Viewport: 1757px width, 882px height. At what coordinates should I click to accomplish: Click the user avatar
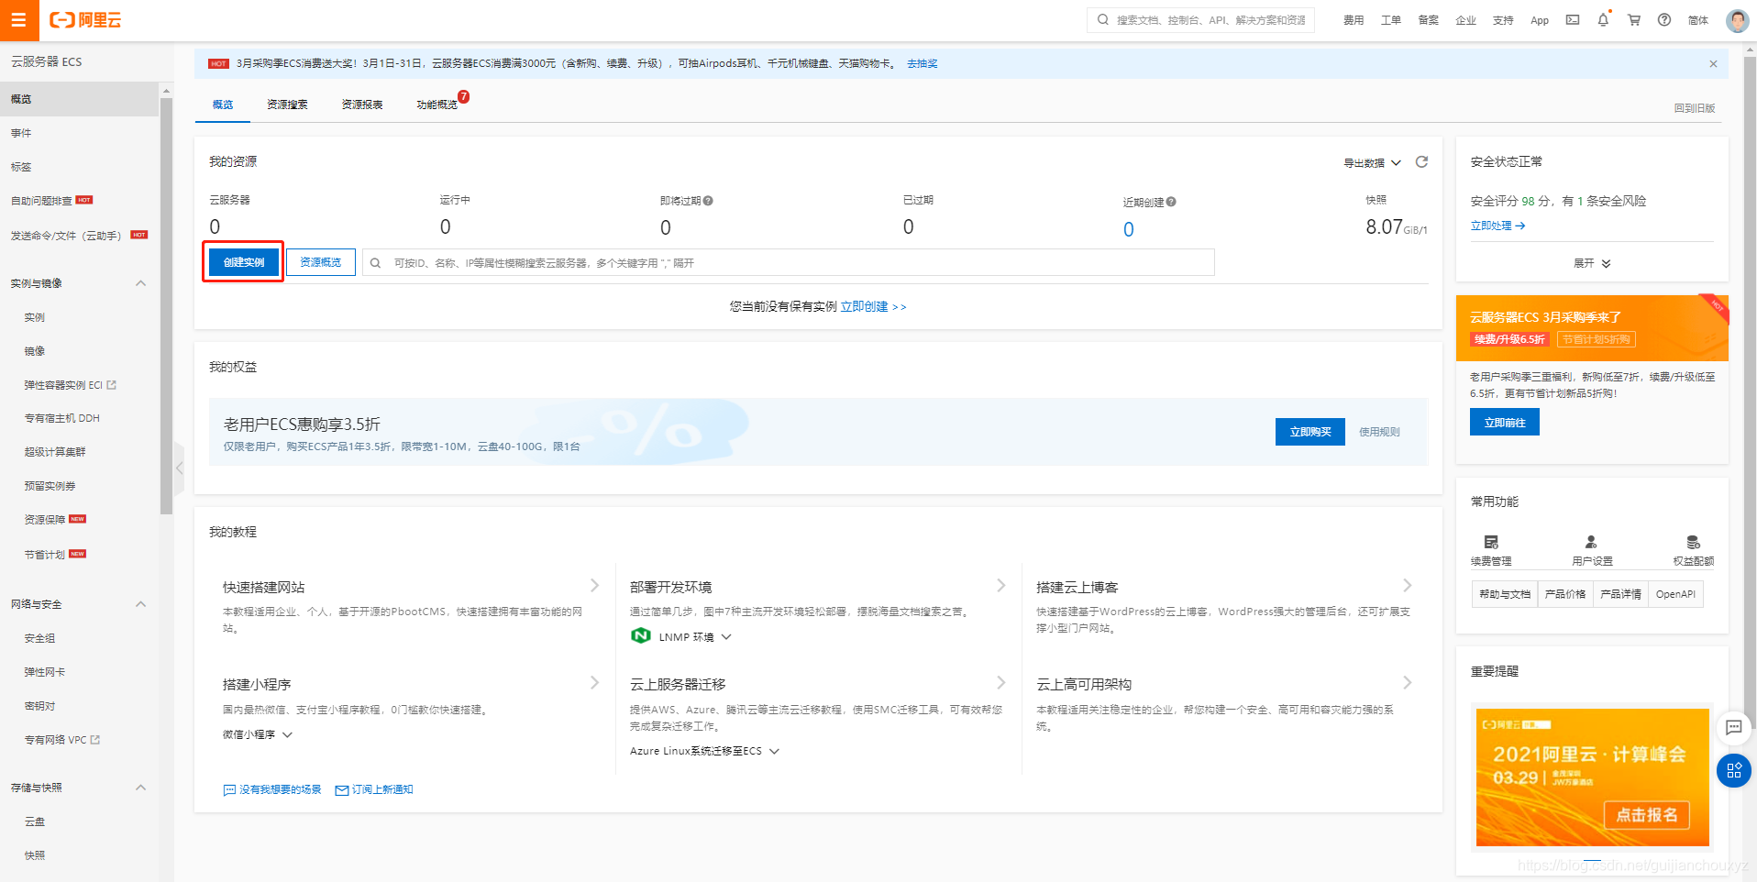(1737, 20)
